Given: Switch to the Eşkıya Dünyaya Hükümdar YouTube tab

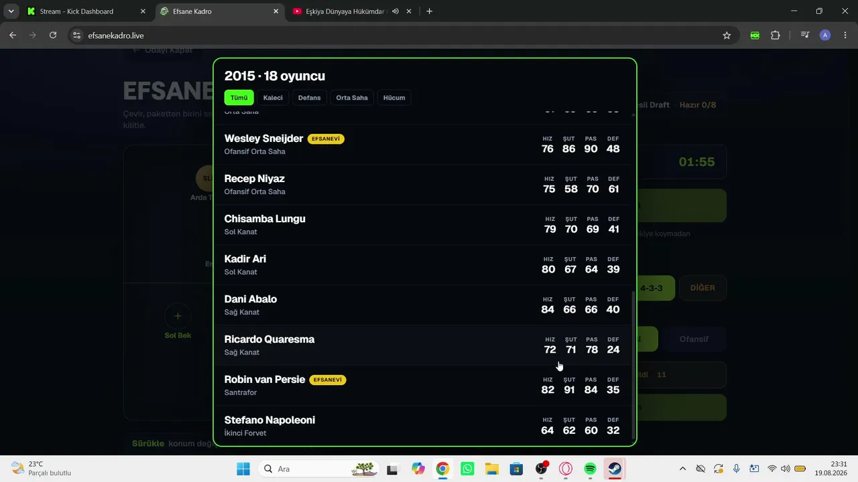Looking at the screenshot, I should pyautogui.click(x=353, y=11).
